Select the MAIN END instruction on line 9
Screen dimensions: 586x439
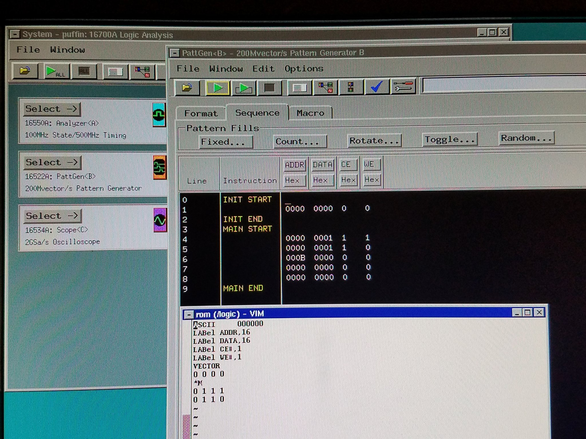pyautogui.click(x=243, y=288)
